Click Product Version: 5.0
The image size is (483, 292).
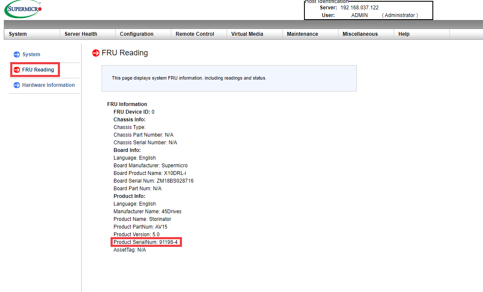click(x=136, y=235)
